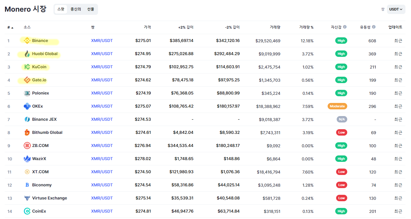The width and height of the screenshot is (411, 219).
Task: Click the volume value $29,520,469
Action: pyautogui.click(x=268, y=41)
